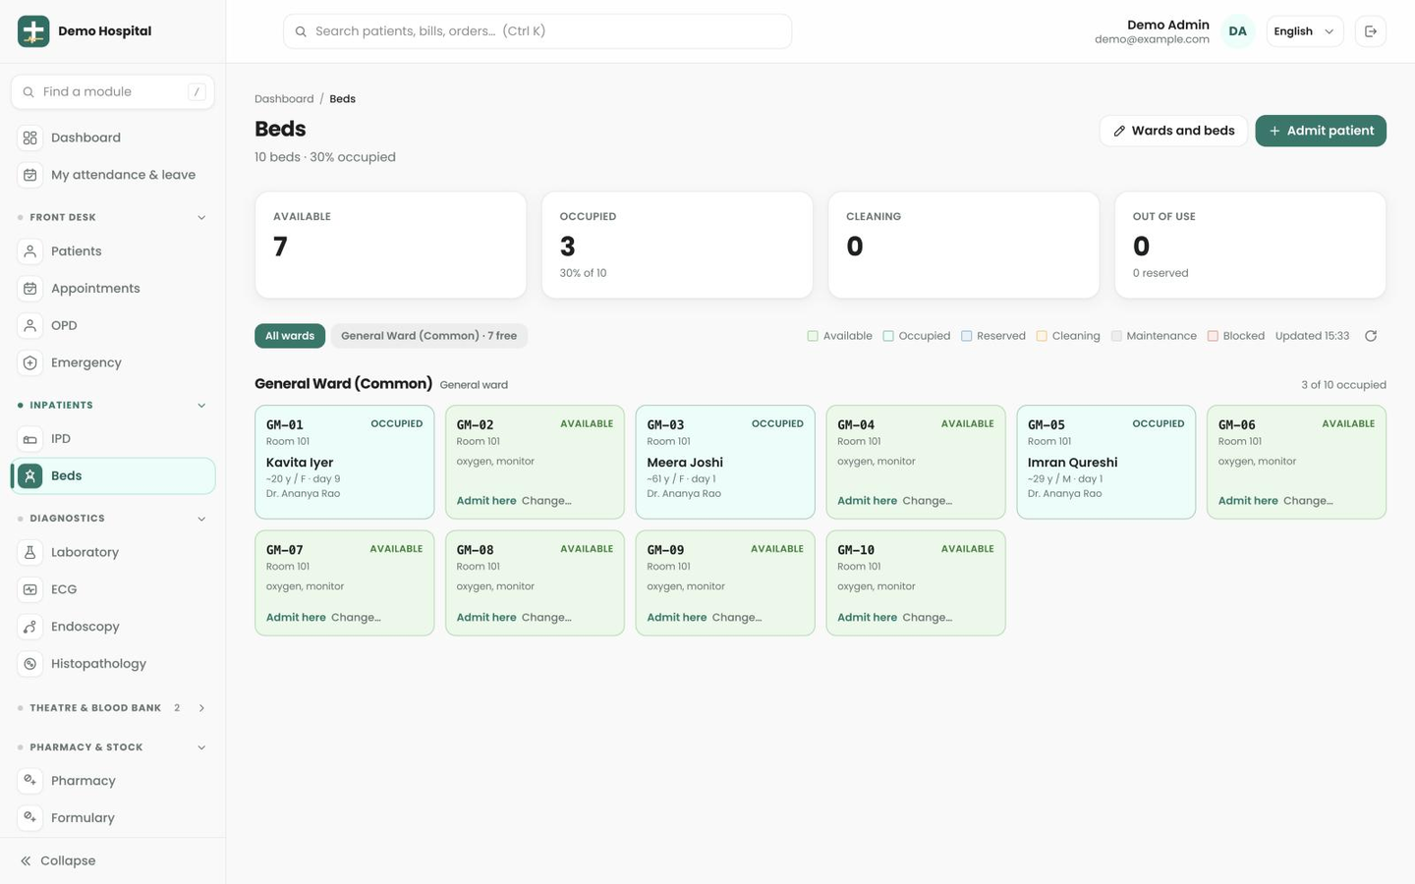Click the Admit patient button
This screenshot has width=1415, height=884.
1321,131
